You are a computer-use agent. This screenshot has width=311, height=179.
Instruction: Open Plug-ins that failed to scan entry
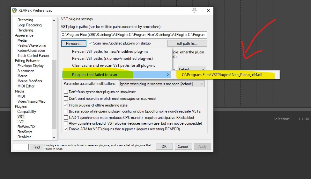[117, 75]
